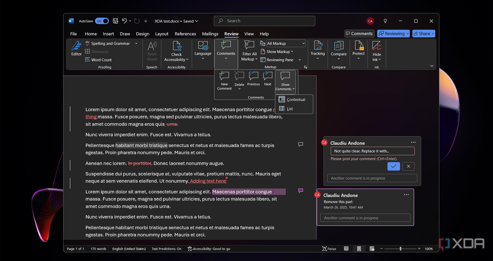493x261 pixels.
Task: Expand Share button dropdown arrow
Action: tap(433, 34)
